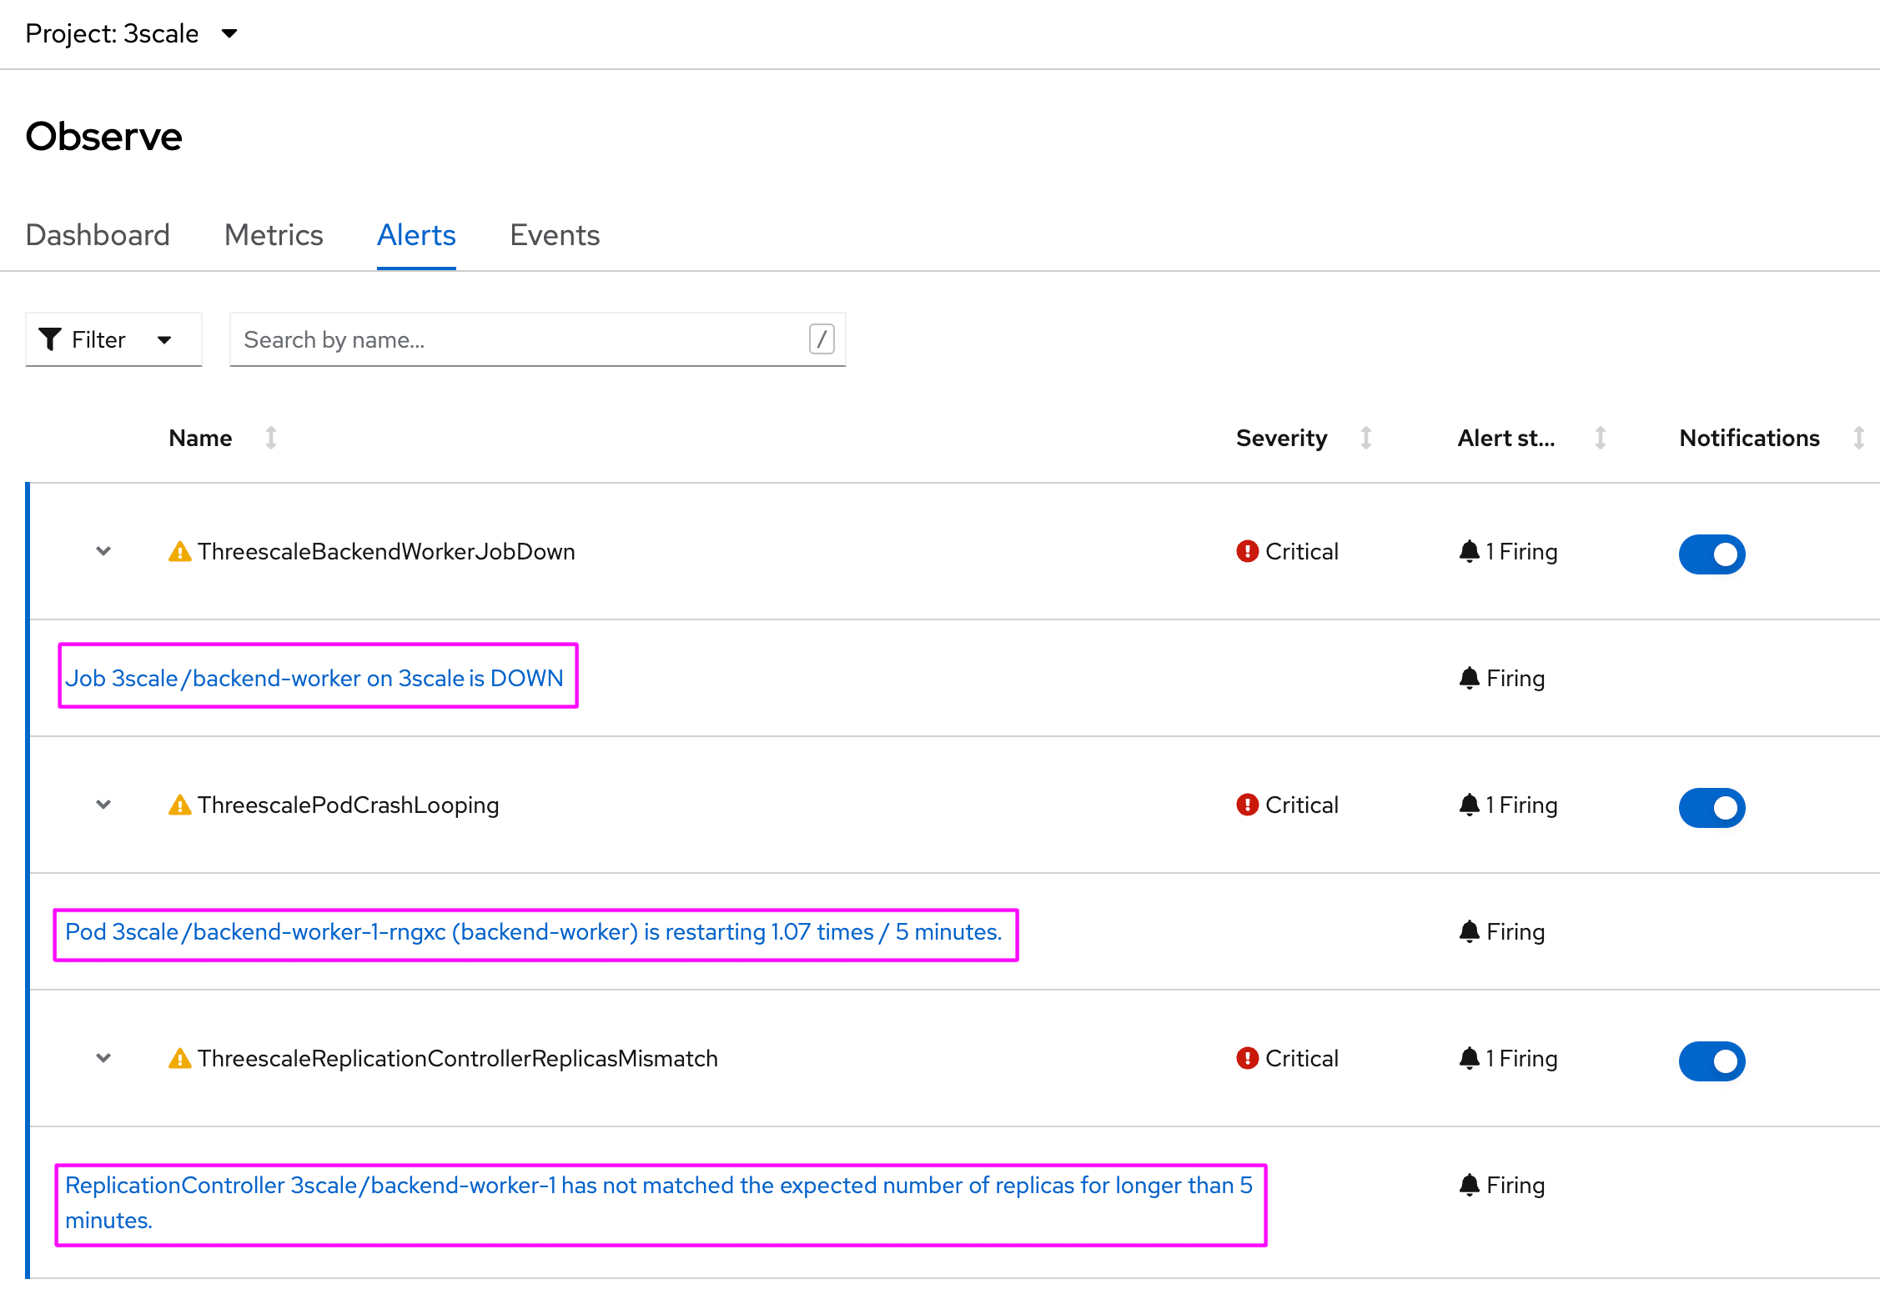
Task: Click red critical icon for ThreescalePodCrashLooping
Action: [1247, 805]
